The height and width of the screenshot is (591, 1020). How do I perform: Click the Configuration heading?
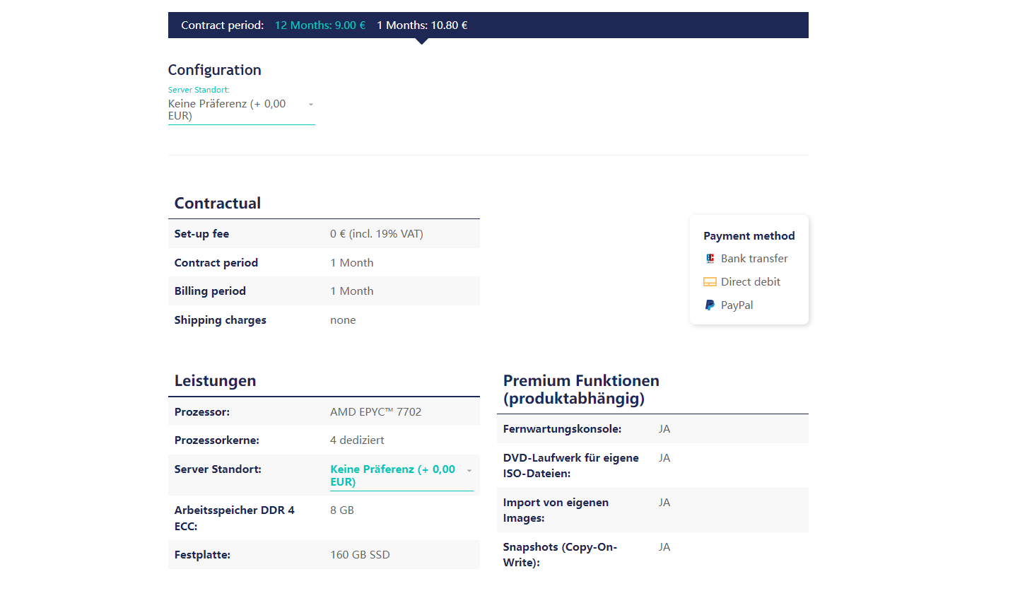coord(214,70)
